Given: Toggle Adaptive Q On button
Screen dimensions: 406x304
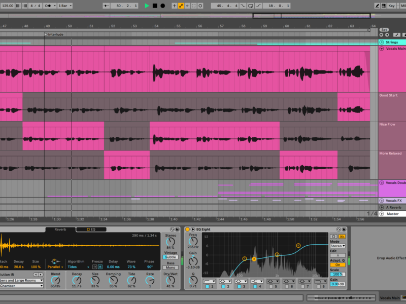Looking at the screenshot, I should pos(337,265).
